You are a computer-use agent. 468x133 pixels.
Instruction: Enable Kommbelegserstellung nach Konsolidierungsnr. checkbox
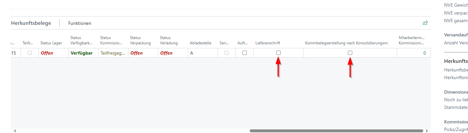tap(350, 53)
